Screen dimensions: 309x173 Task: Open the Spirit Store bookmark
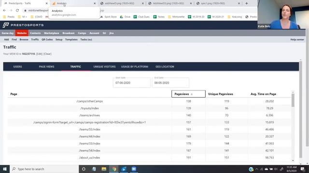pos(108,17)
